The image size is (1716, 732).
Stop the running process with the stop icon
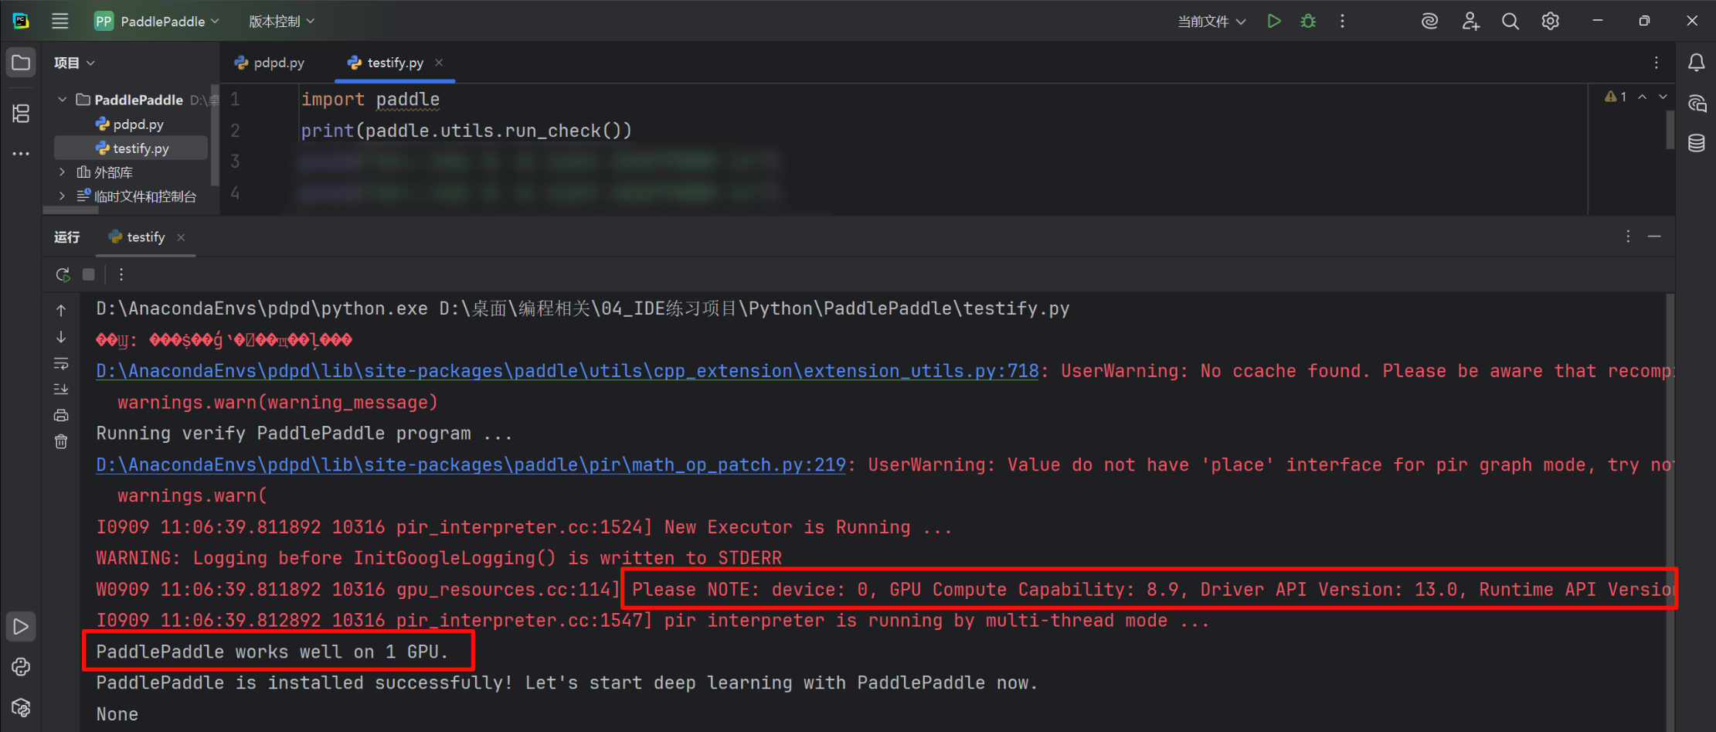click(x=89, y=274)
